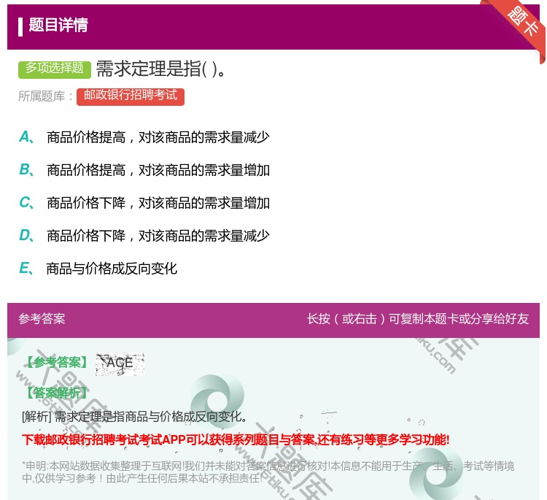Click the letter A option marker

[26, 137]
